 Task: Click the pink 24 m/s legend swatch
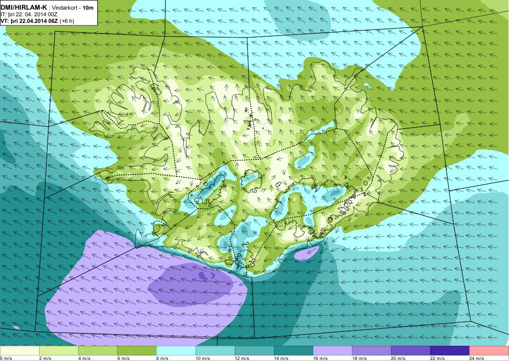pos(489,351)
